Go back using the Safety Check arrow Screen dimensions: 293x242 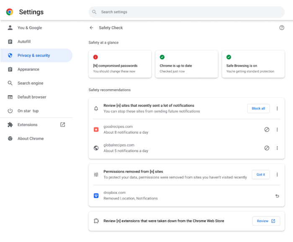[x=91, y=28]
